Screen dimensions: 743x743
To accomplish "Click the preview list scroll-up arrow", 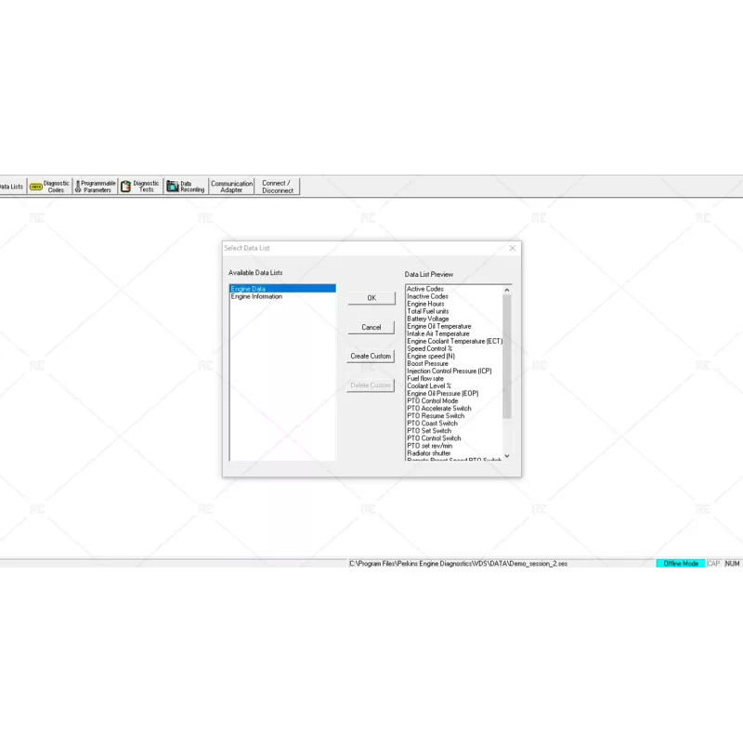I will (507, 289).
